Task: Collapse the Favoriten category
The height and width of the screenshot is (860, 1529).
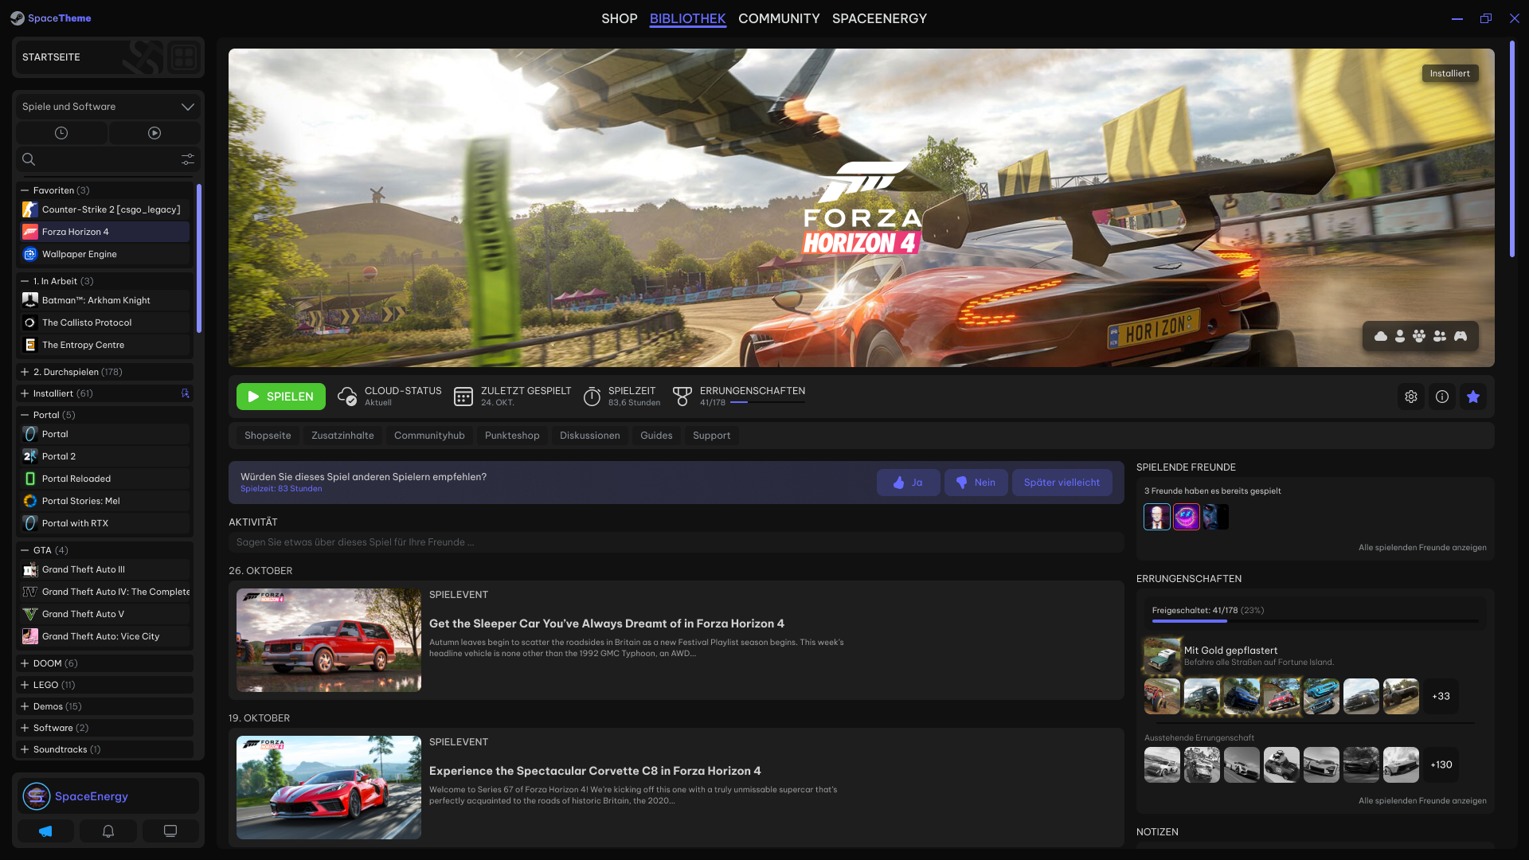Action: (x=25, y=190)
